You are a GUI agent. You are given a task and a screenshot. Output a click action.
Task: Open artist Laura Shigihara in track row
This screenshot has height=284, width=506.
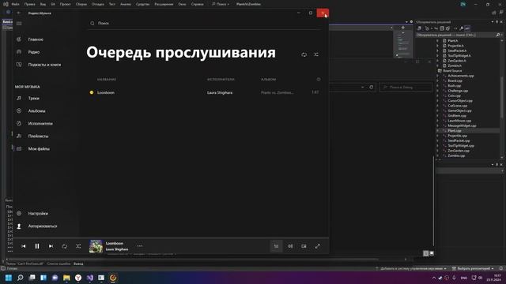pos(220,92)
